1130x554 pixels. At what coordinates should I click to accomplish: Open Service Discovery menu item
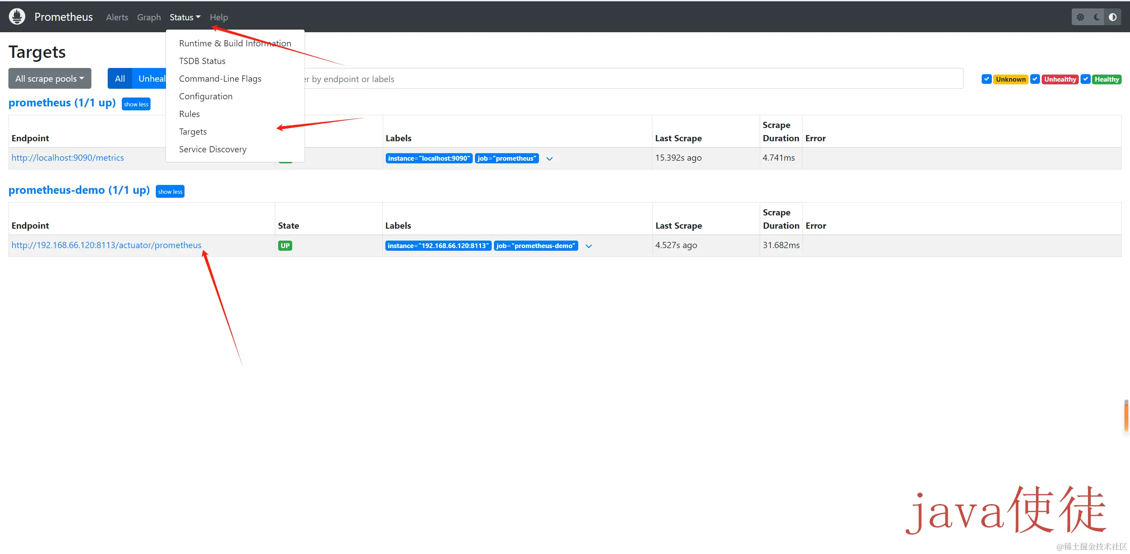click(x=235, y=149)
